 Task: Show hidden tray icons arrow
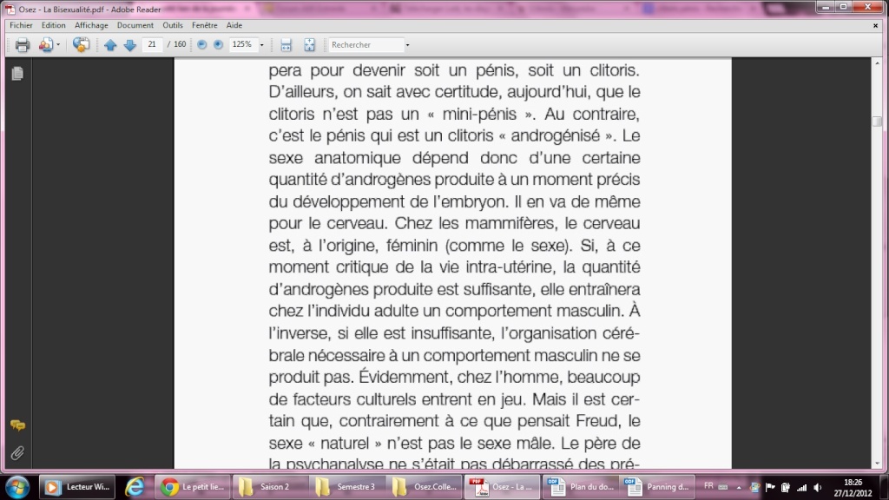[739, 487]
